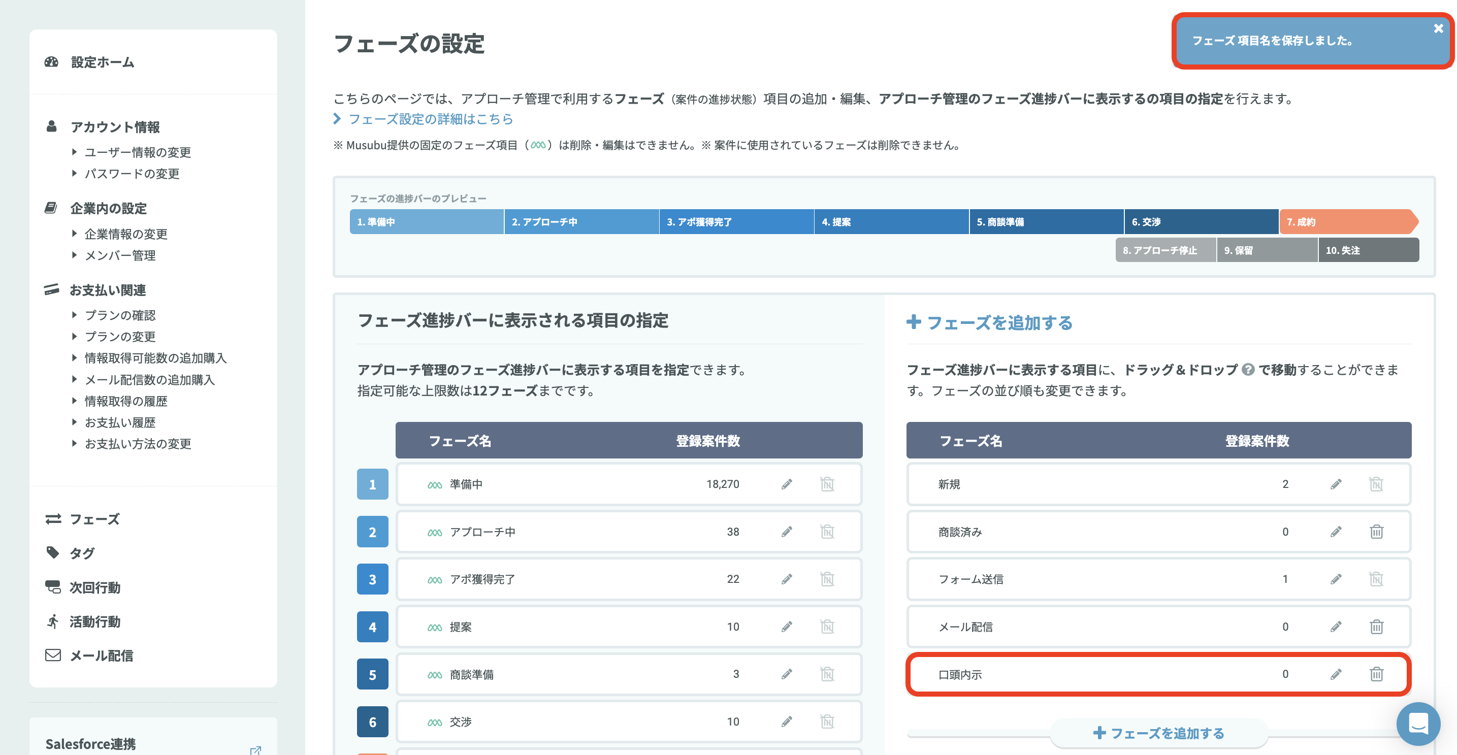The width and height of the screenshot is (1457, 755).
Task: Open the chat support bubble icon
Action: [1418, 724]
